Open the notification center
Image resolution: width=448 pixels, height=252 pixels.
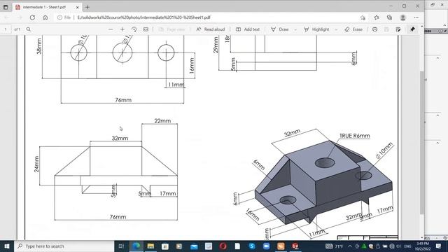point(439,246)
